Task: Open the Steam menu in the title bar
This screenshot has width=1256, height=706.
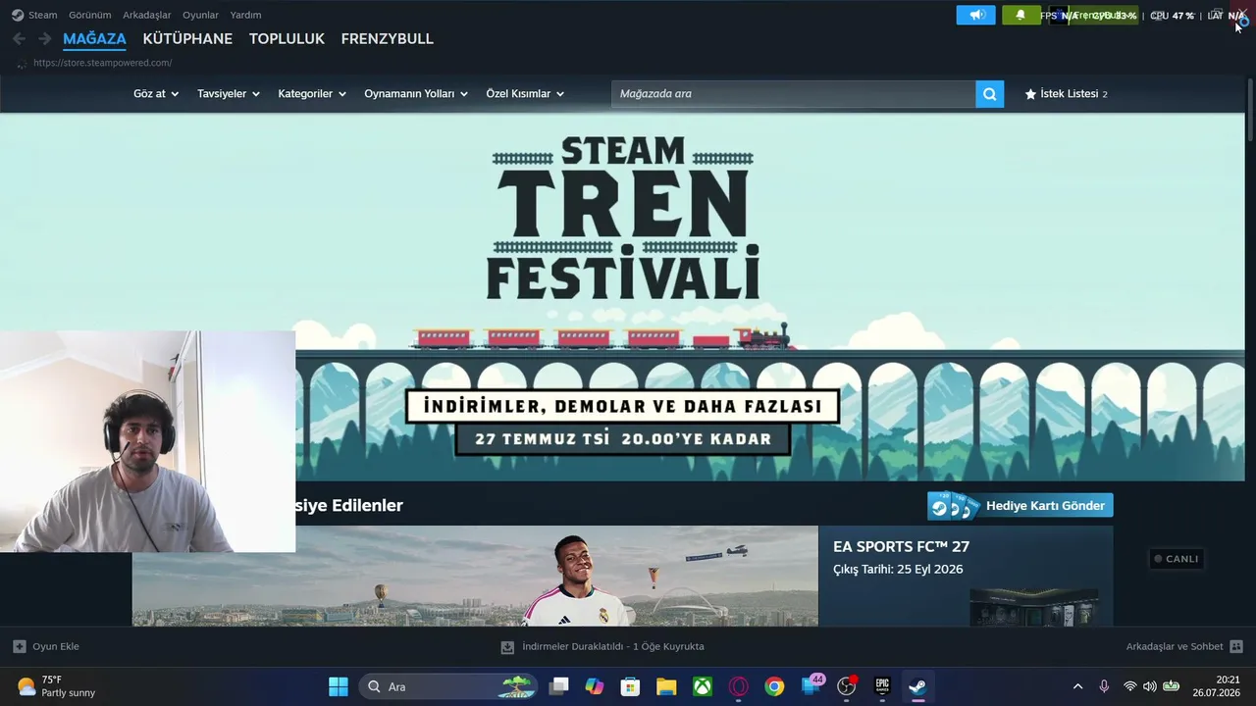Action: [42, 15]
